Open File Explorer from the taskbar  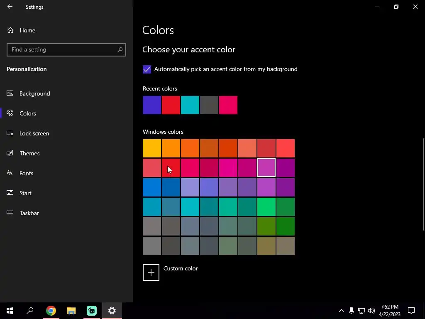pyautogui.click(x=71, y=311)
